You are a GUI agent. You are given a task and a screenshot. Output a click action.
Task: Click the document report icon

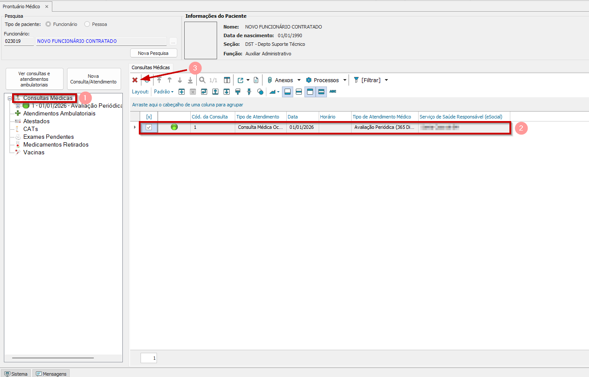tap(256, 80)
